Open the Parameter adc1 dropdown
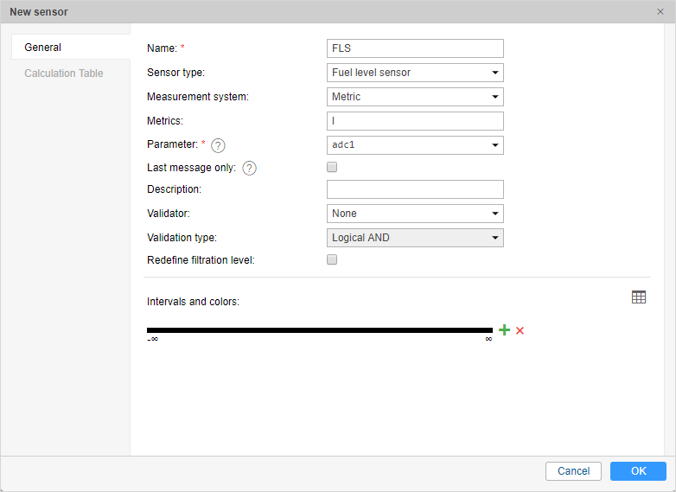Screen dimensions: 676x492 [x=415, y=145]
